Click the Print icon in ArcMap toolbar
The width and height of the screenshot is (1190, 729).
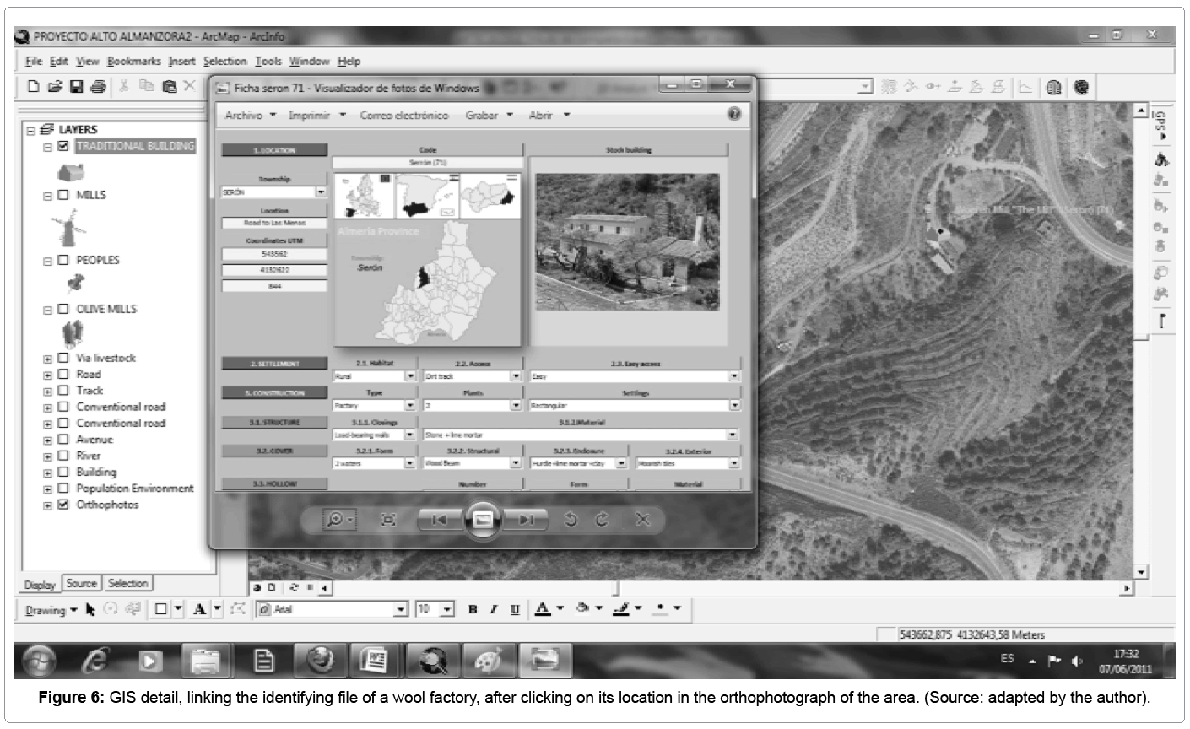tap(98, 86)
